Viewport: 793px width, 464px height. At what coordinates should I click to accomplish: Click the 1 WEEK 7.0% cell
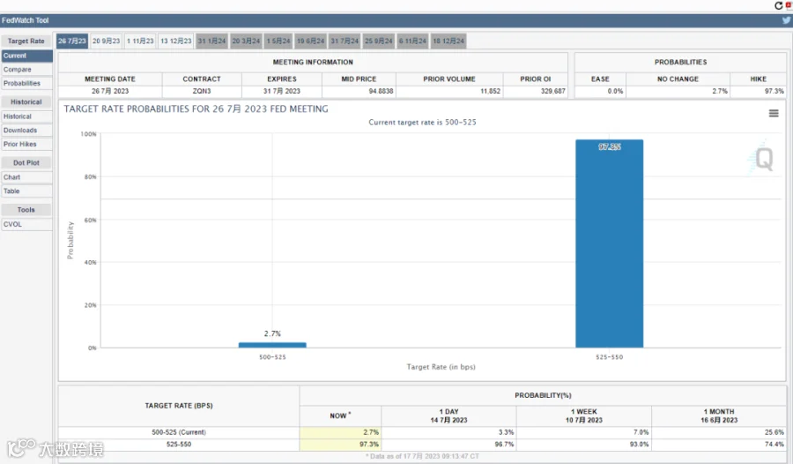(x=583, y=432)
